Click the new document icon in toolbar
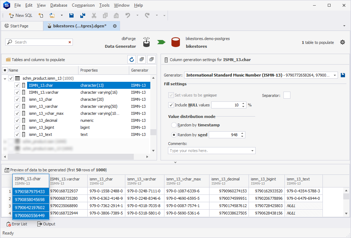The image size is (351, 238). [x=41, y=15]
